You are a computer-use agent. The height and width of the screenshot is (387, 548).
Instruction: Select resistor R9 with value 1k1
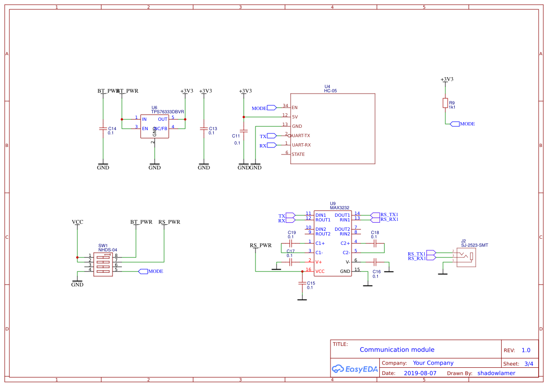(x=444, y=103)
